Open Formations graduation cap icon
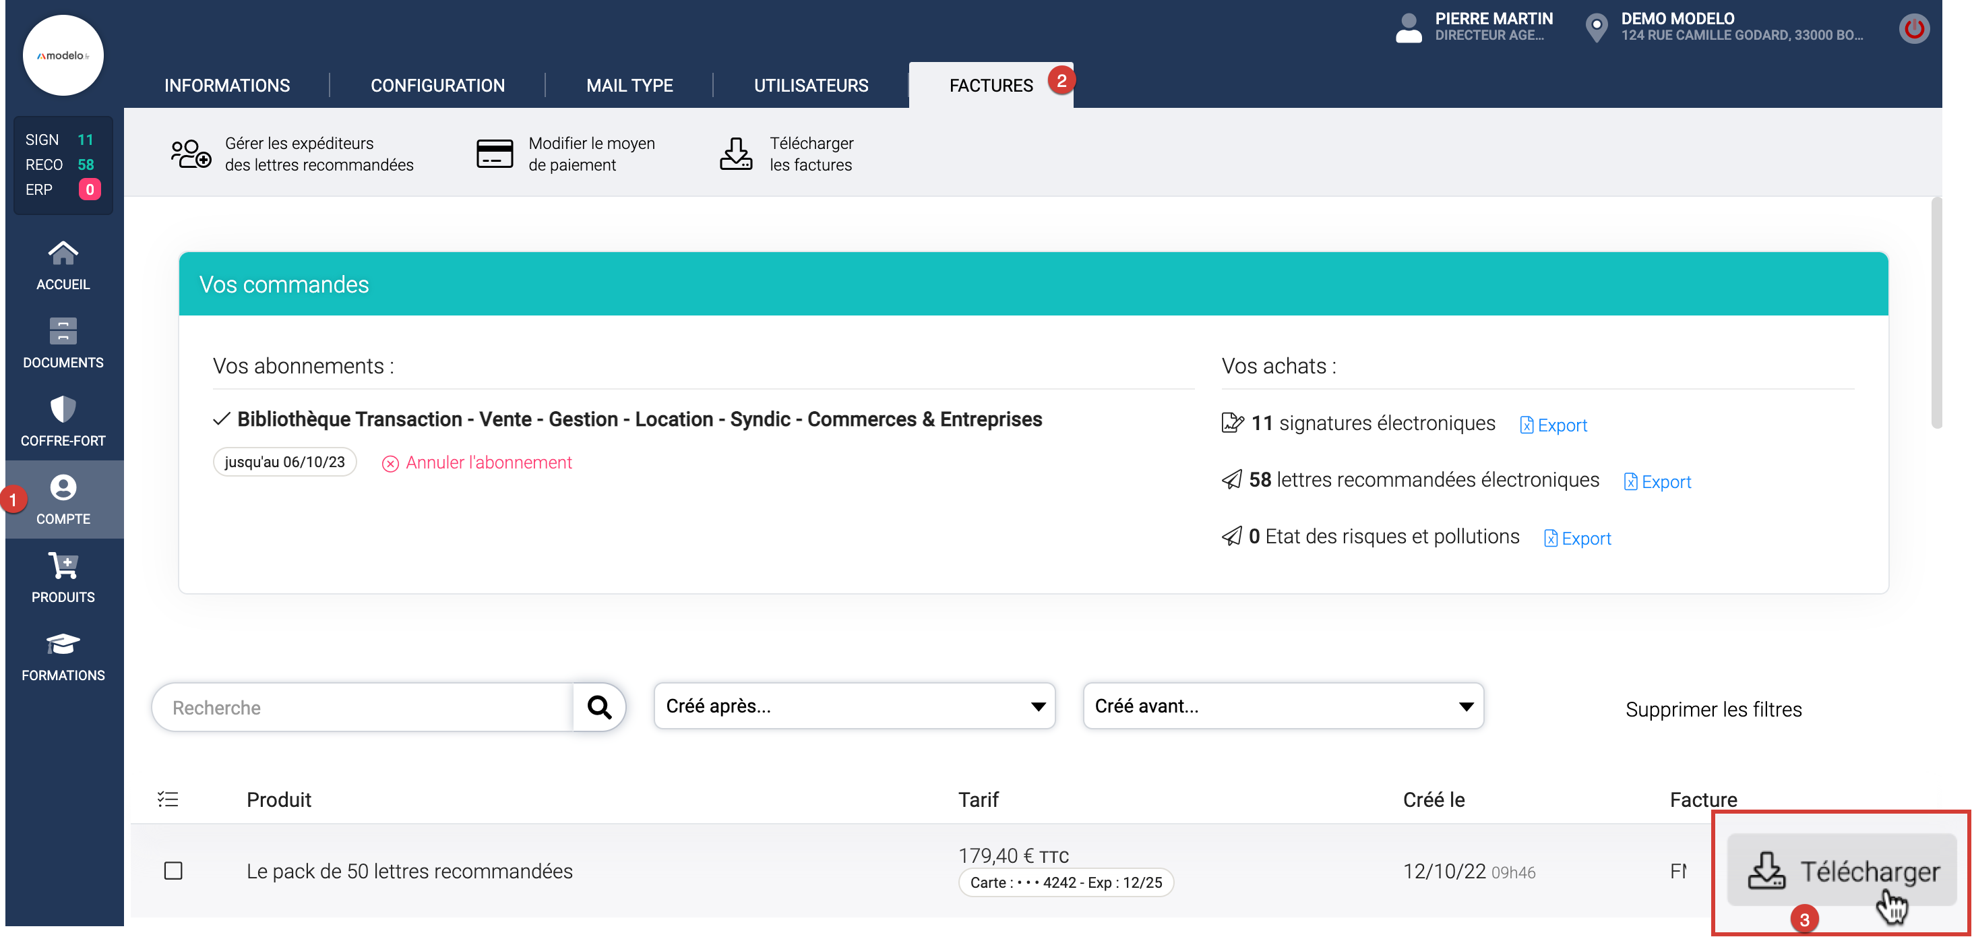The image size is (1972, 937). [x=63, y=656]
